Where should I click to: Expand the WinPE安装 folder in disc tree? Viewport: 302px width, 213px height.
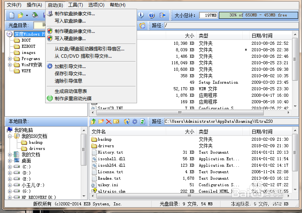click(x=10, y=65)
